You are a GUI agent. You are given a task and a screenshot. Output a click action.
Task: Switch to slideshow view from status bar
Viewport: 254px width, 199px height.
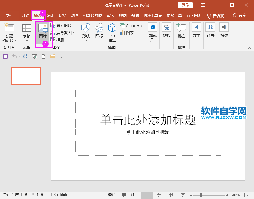click(x=182, y=195)
